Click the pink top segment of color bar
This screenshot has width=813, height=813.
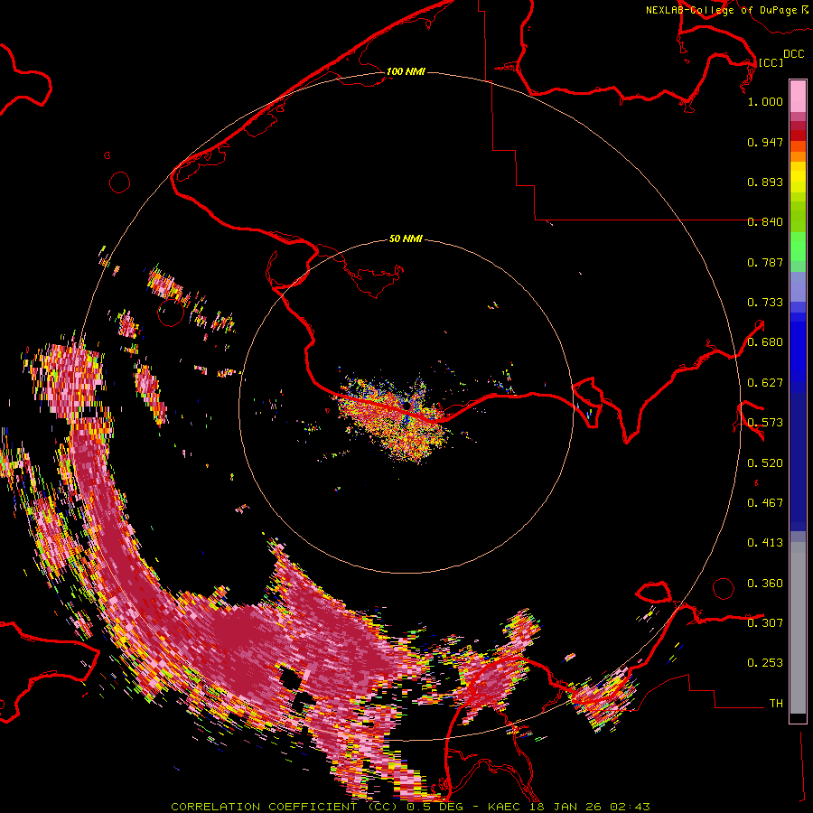click(798, 96)
